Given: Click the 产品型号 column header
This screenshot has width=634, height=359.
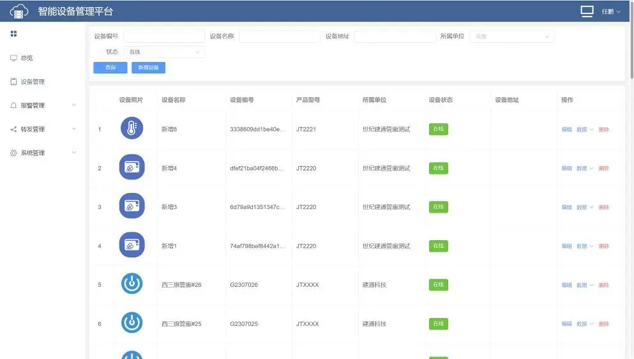Looking at the screenshot, I should coord(308,100).
